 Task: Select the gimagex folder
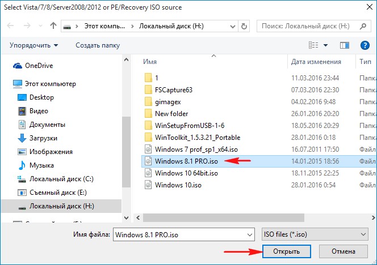(168, 102)
